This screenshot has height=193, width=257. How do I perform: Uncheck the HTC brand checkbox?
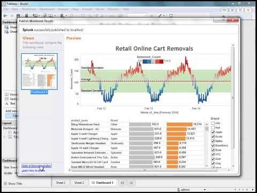point(213,154)
